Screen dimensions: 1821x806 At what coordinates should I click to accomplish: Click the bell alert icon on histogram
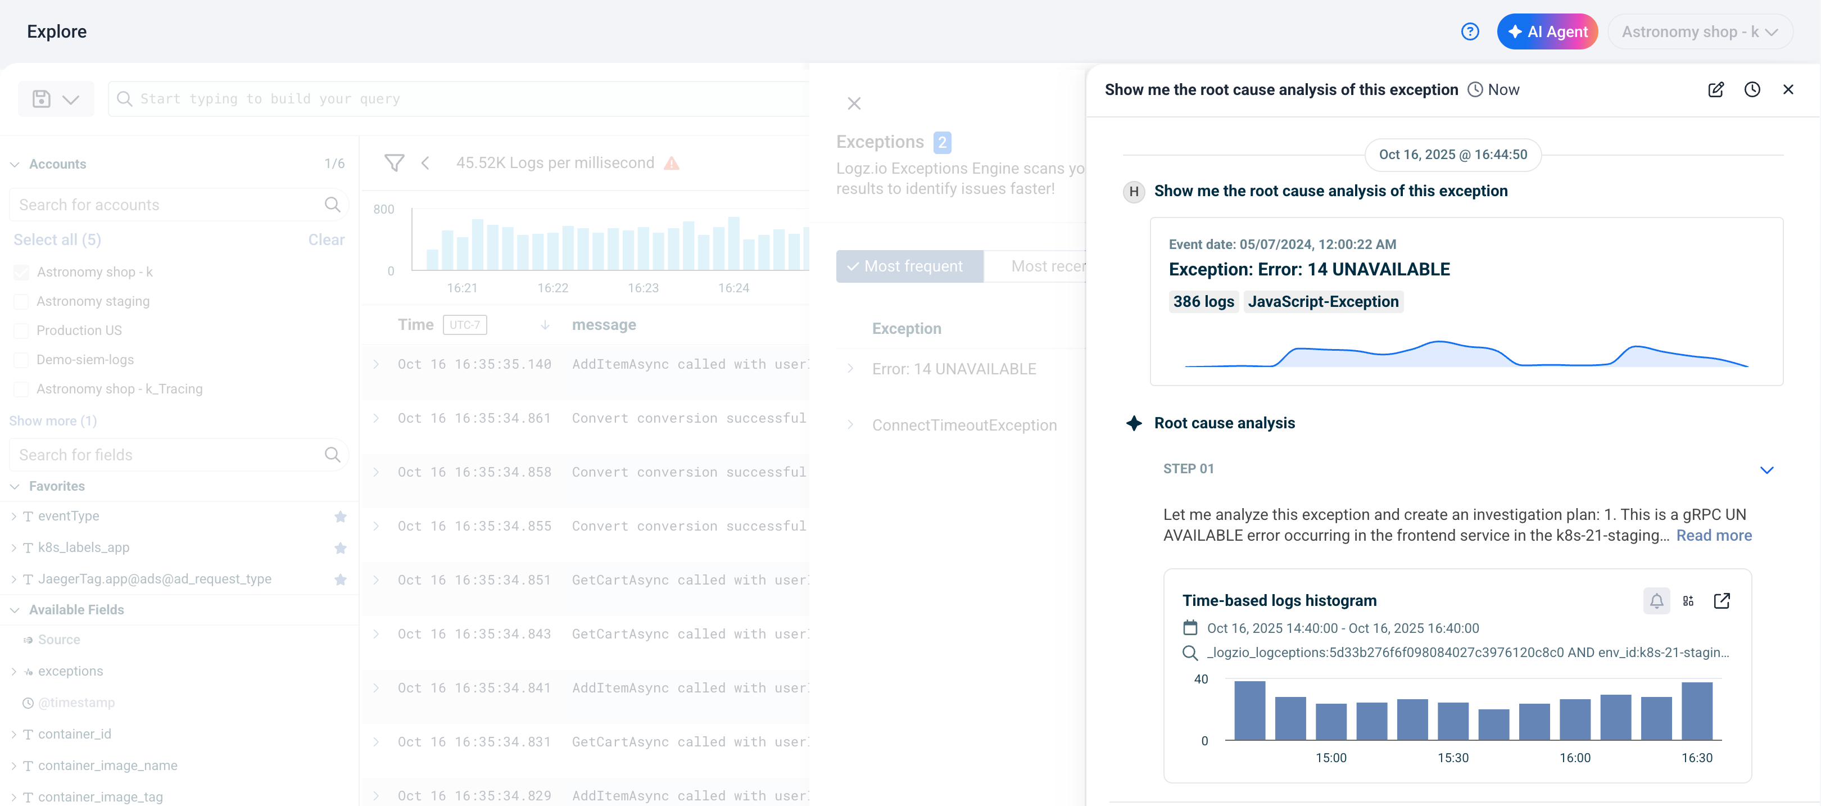tap(1656, 601)
